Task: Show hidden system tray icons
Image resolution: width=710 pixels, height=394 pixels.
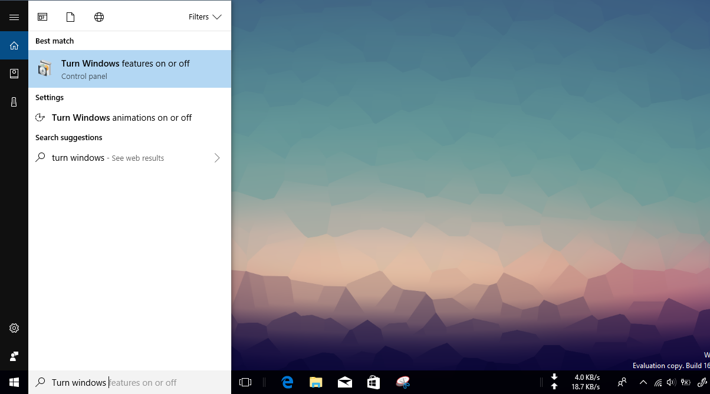Action: click(643, 382)
